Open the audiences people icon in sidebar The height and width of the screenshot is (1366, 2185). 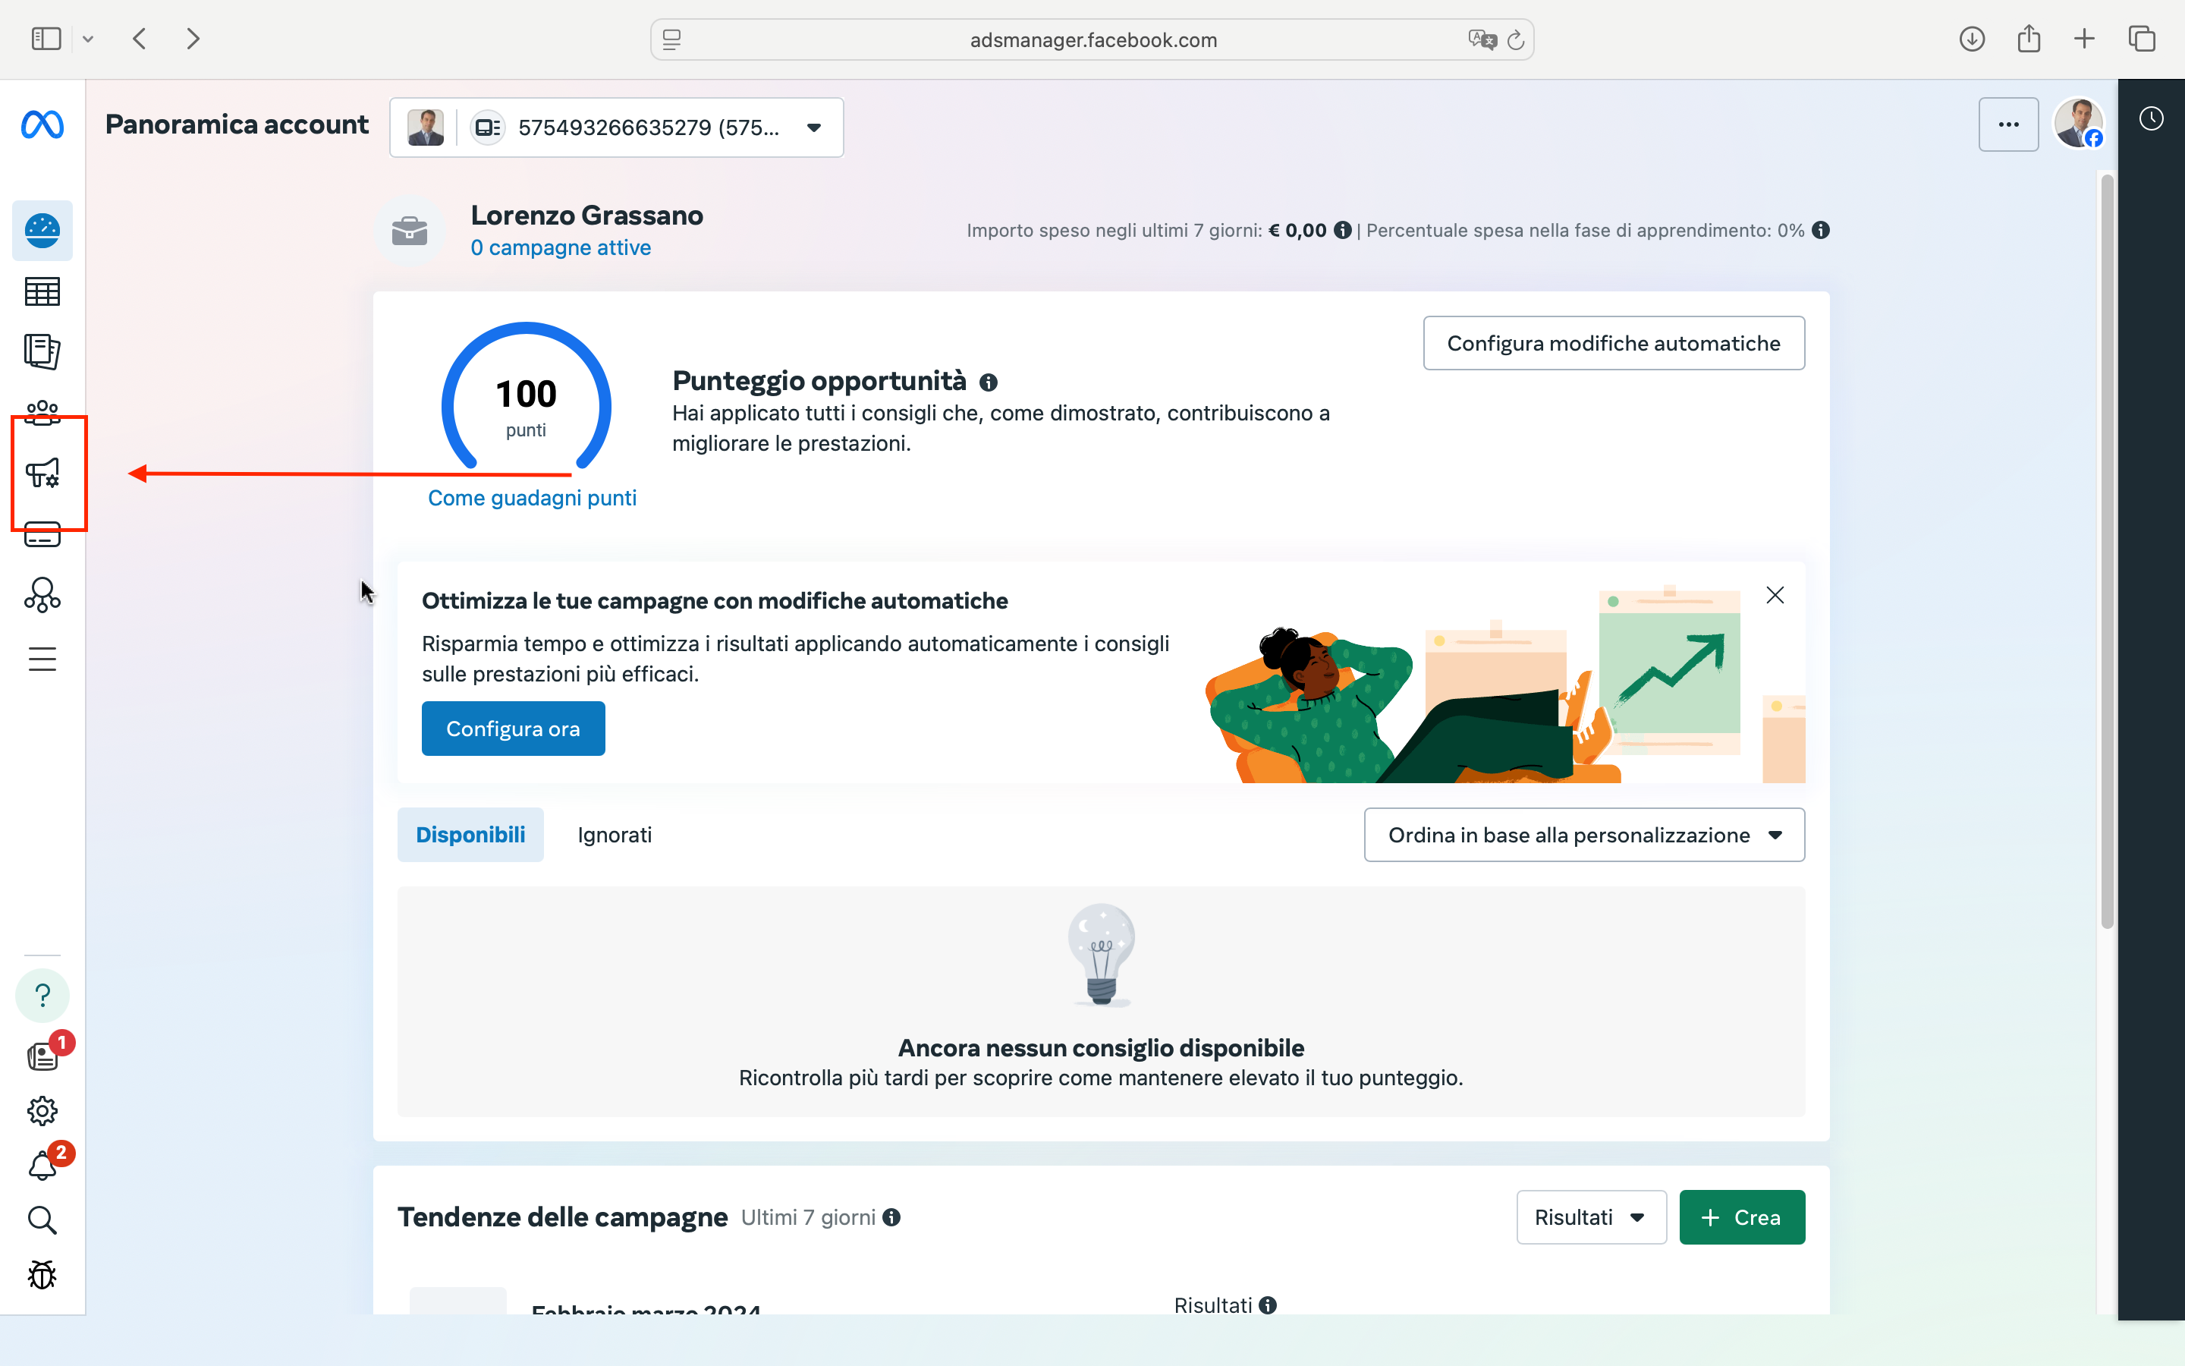pyautogui.click(x=42, y=412)
